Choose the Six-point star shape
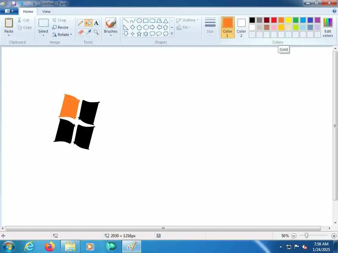Image resolution: width=338 pixels, height=253 pixels. click(x=146, y=34)
